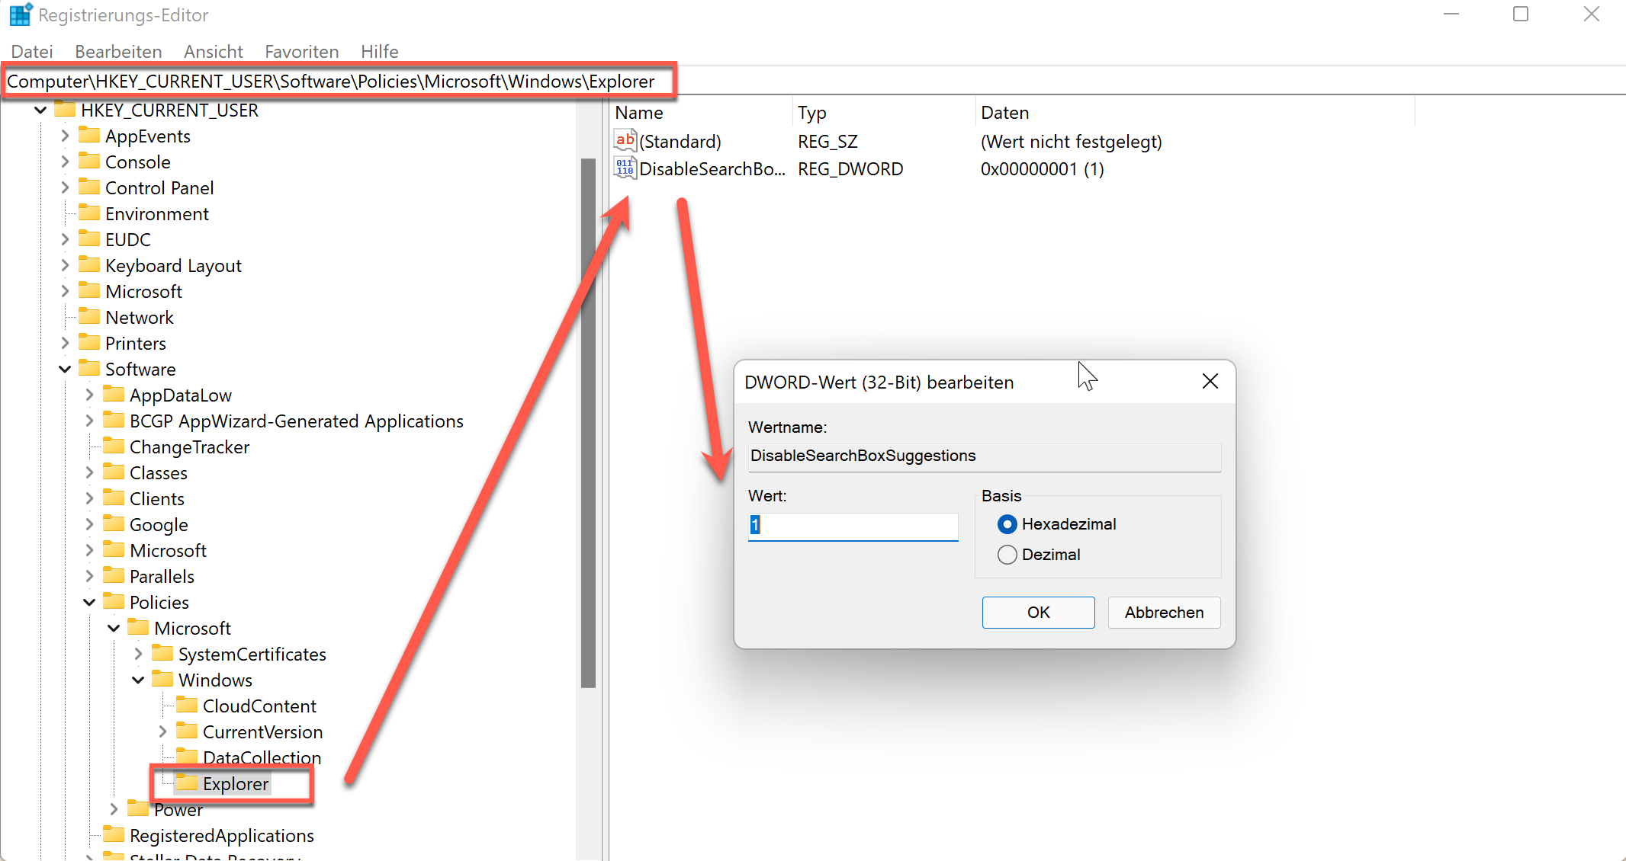Select the Control Panel tree item
The width and height of the screenshot is (1626, 861).
click(159, 188)
